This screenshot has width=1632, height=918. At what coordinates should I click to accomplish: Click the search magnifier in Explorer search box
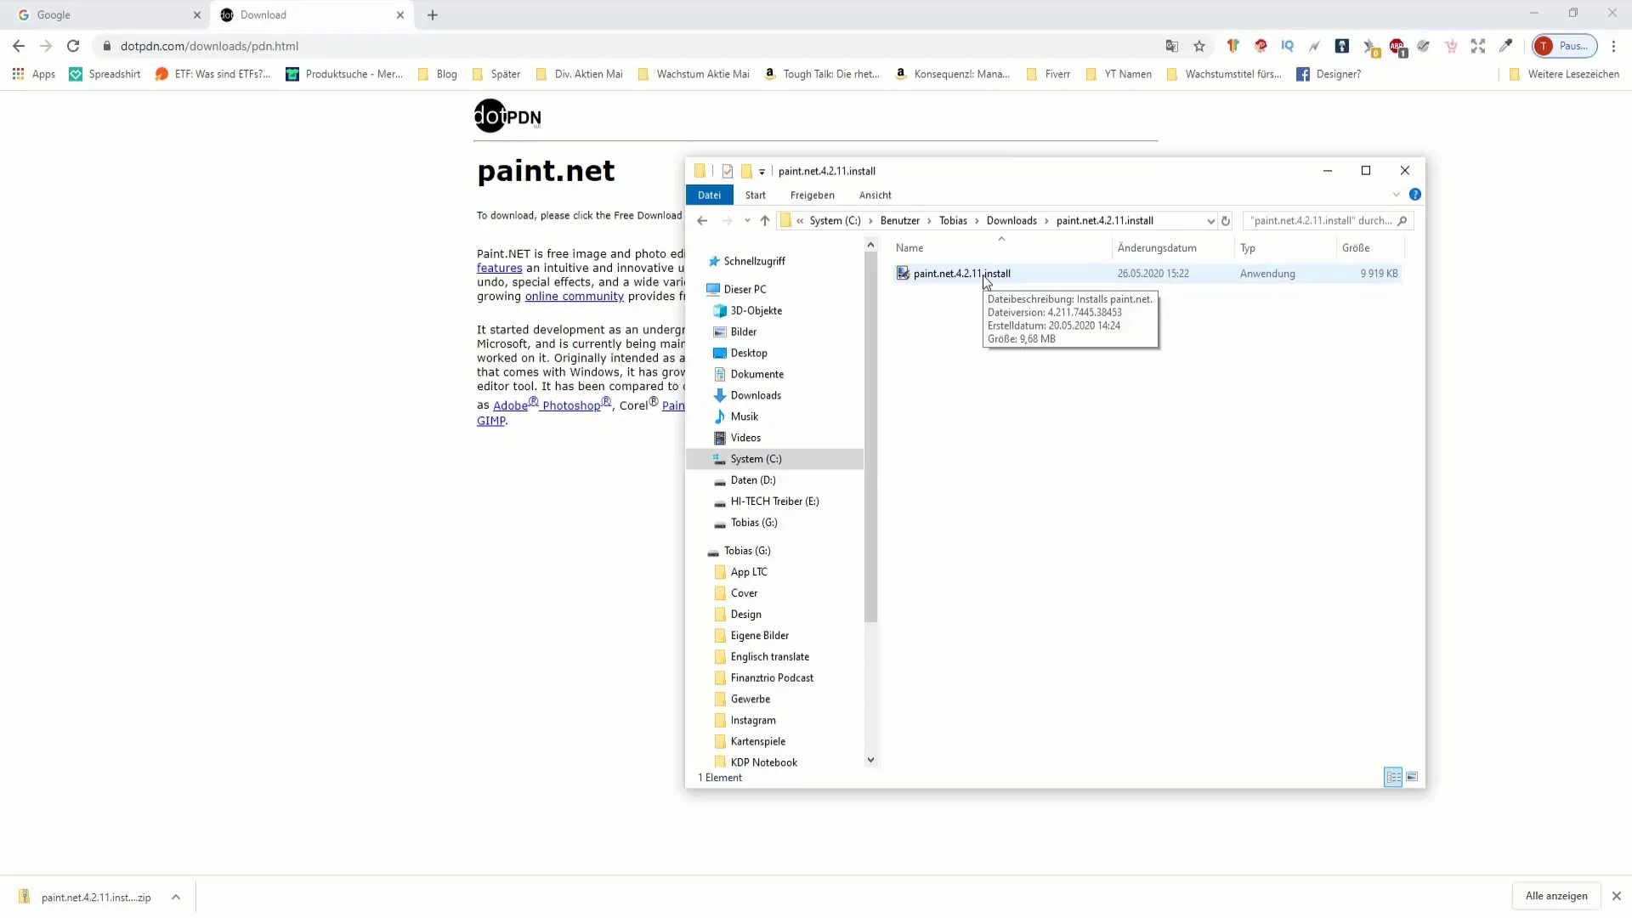point(1402,221)
